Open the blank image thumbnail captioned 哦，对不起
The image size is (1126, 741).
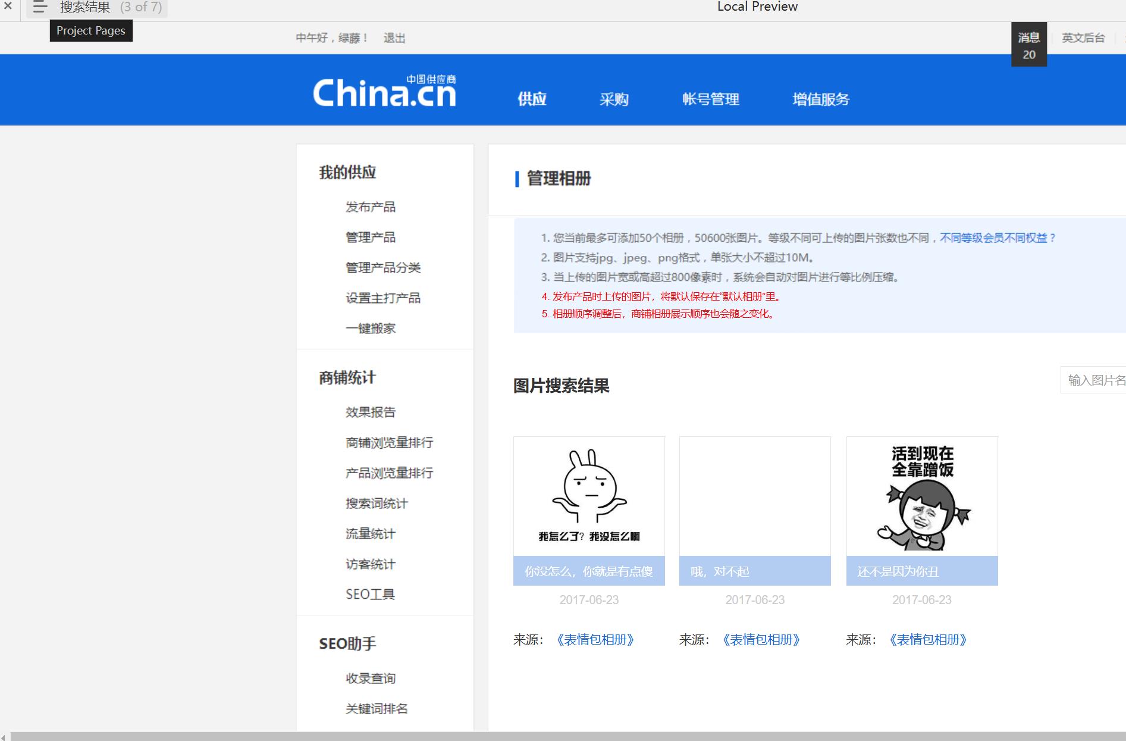pos(755,496)
